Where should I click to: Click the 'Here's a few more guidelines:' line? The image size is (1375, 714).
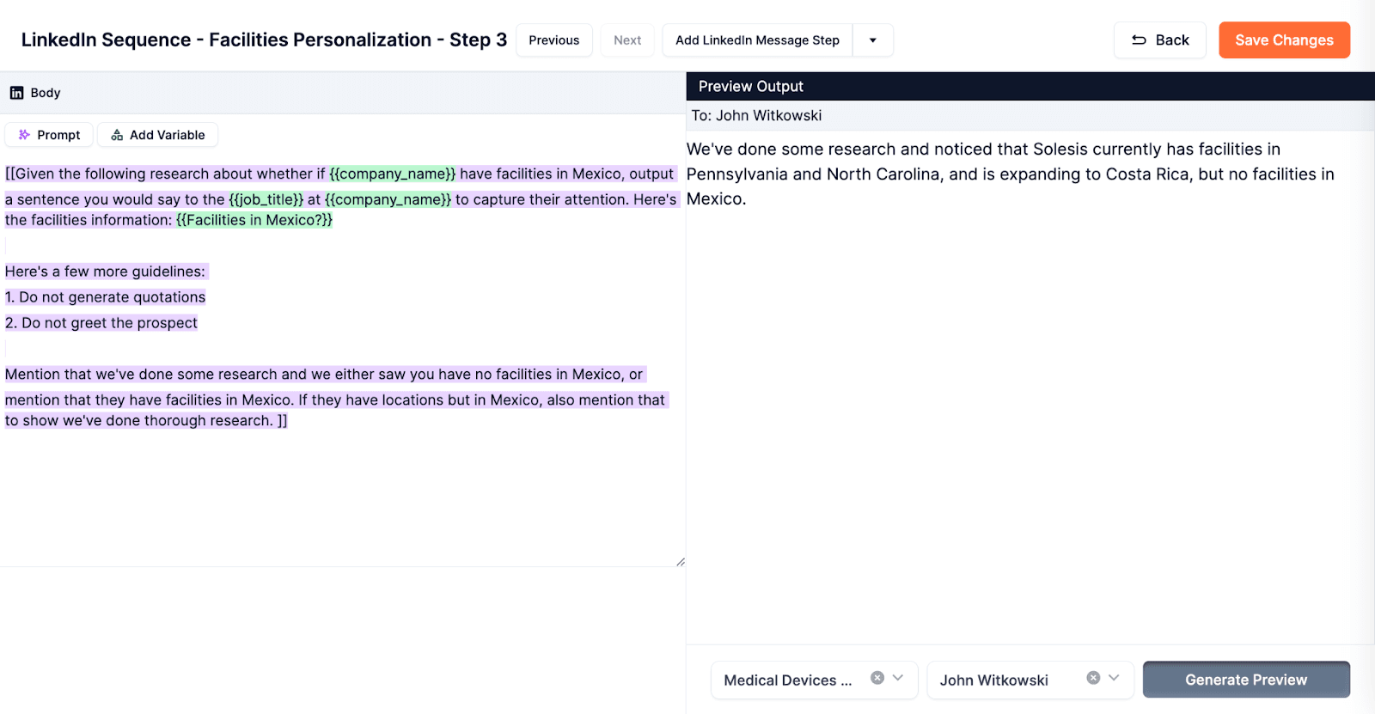(x=105, y=272)
